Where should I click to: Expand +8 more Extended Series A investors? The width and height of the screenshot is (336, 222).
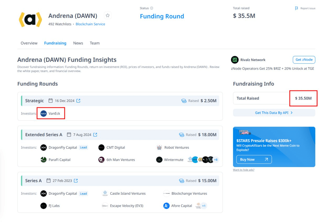[x=216, y=159]
